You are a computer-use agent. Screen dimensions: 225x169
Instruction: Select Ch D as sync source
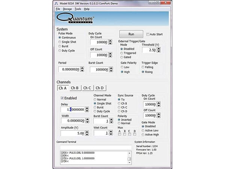pos(119,111)
